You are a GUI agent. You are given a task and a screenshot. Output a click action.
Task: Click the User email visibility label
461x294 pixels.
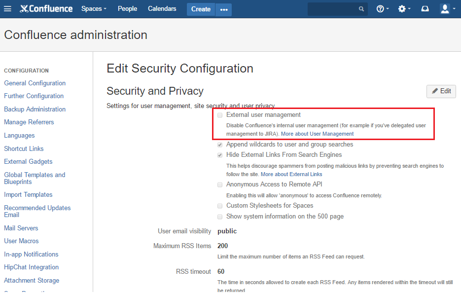184,231
